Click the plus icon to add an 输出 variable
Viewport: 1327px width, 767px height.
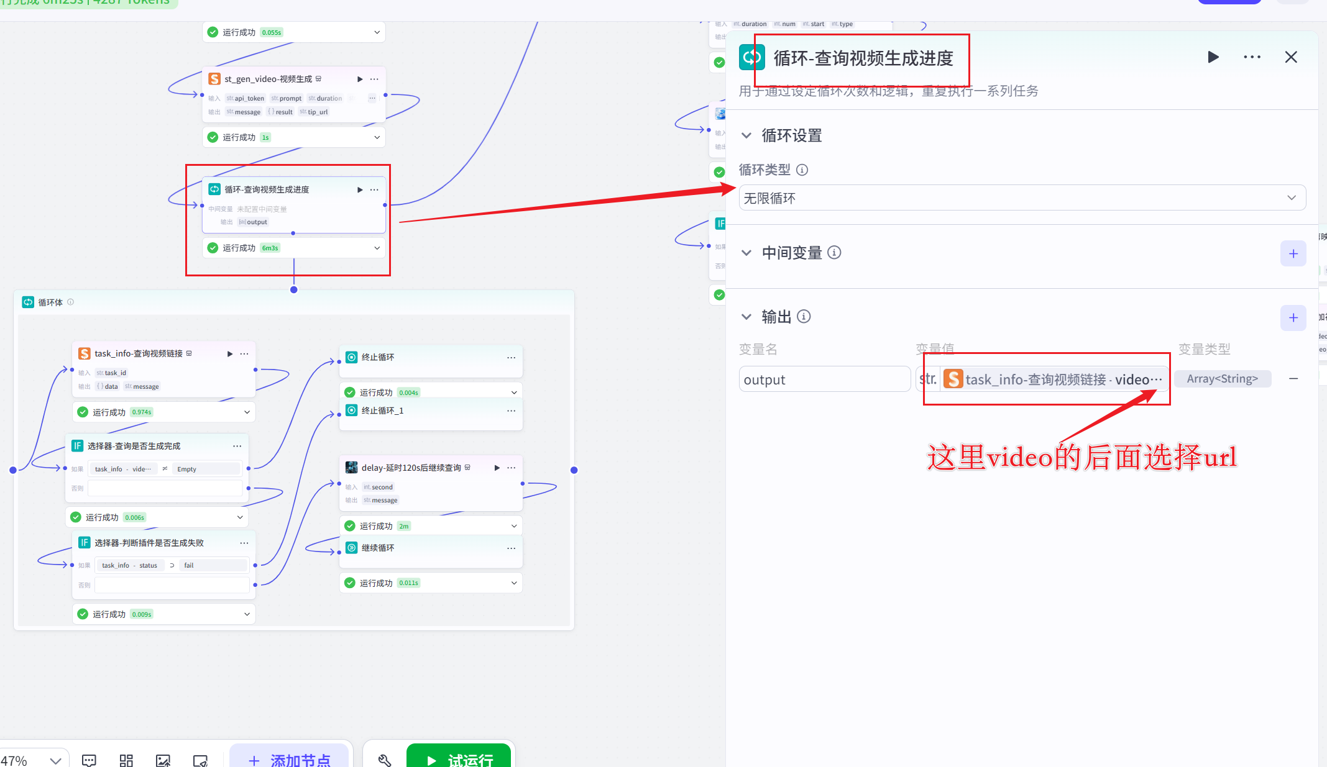(1293, 317)
